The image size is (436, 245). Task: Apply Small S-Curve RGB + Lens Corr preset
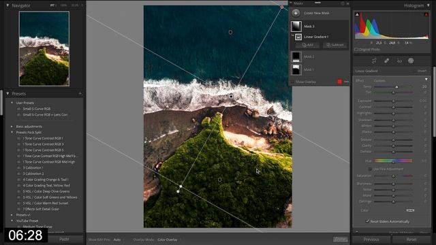coord(45,115)
